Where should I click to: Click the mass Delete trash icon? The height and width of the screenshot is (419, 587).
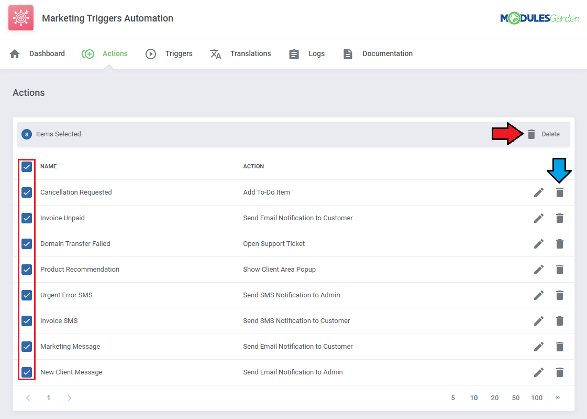[x=531, y=134]
